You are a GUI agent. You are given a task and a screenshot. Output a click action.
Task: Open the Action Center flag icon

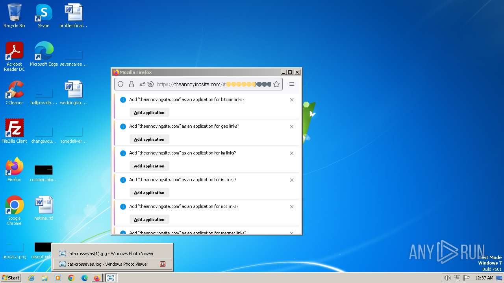[467, 278]
